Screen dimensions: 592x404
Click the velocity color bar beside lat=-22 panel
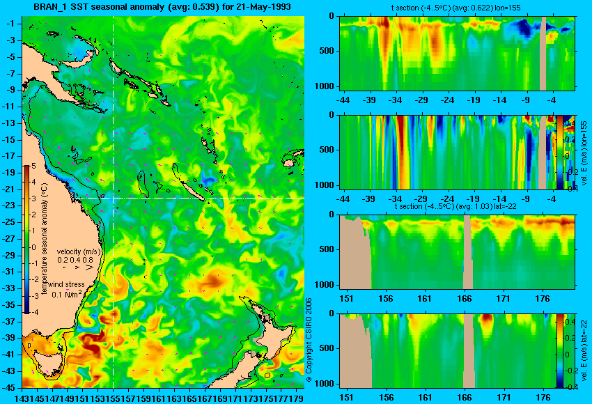coord(559,351)
